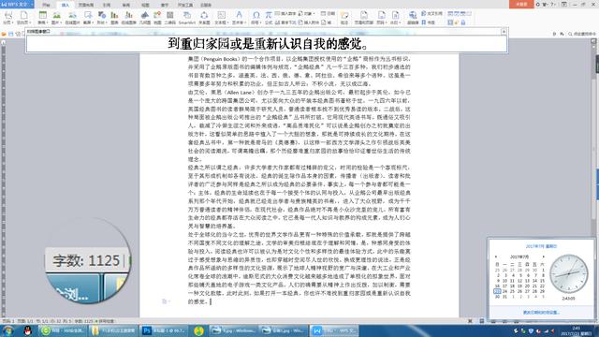Add a comment with 批注 icon
This screenshot has height=337, width=599.
(344, 15)
